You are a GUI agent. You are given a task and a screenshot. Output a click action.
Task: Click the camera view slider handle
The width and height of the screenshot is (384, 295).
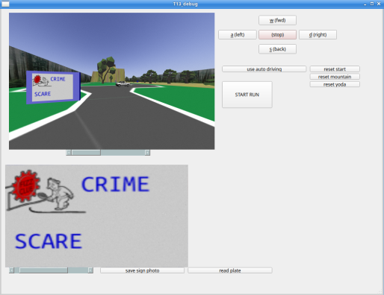point(86,153)
